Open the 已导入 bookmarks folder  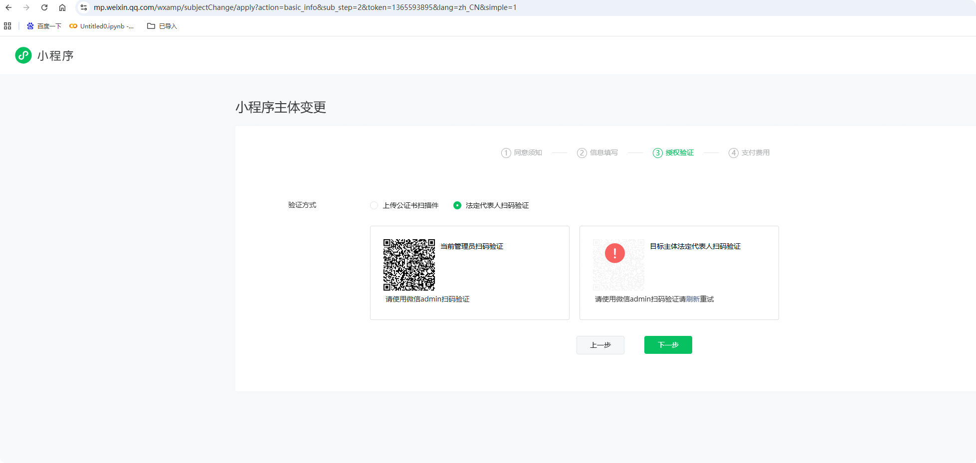(162, 26)
